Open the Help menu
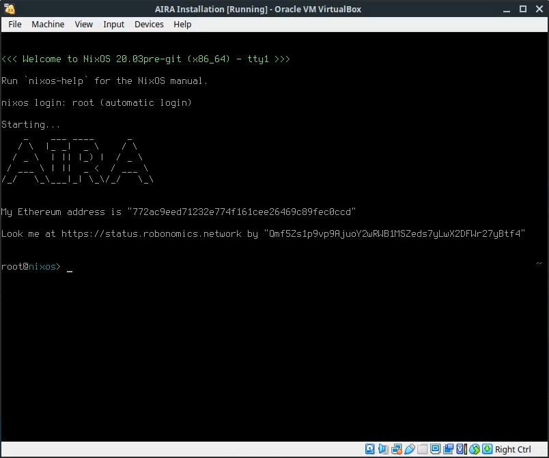549x458 pixels. coord(182,24)
